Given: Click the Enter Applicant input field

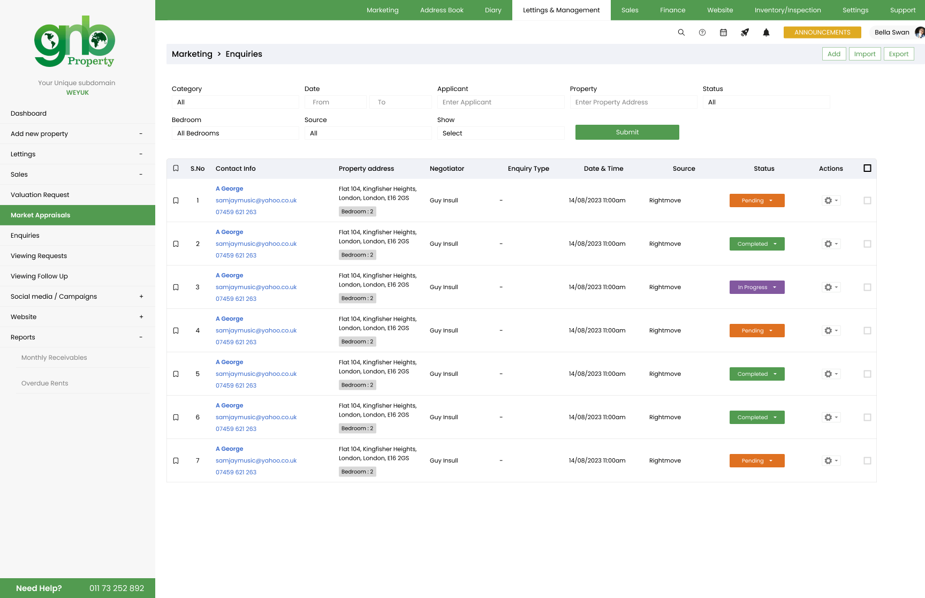Looking at the screenshot, I should tap(501, 102).
